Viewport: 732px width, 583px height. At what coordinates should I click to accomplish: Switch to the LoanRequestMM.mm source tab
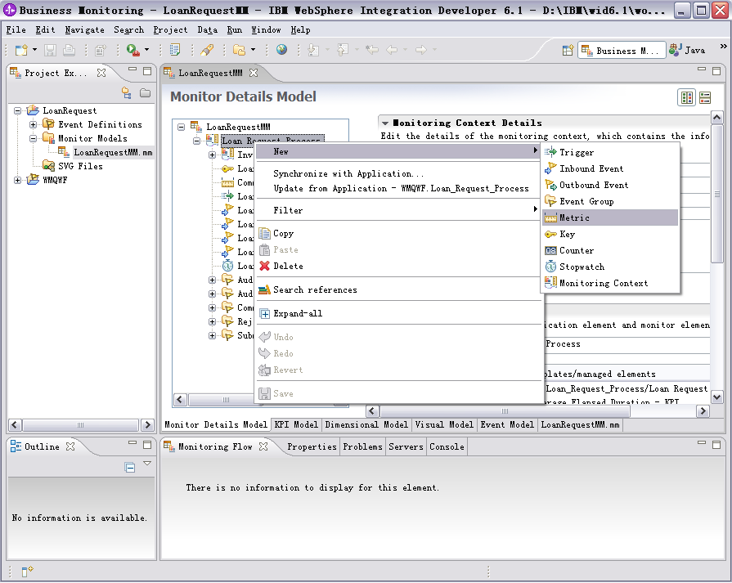[x=580, y=424]
